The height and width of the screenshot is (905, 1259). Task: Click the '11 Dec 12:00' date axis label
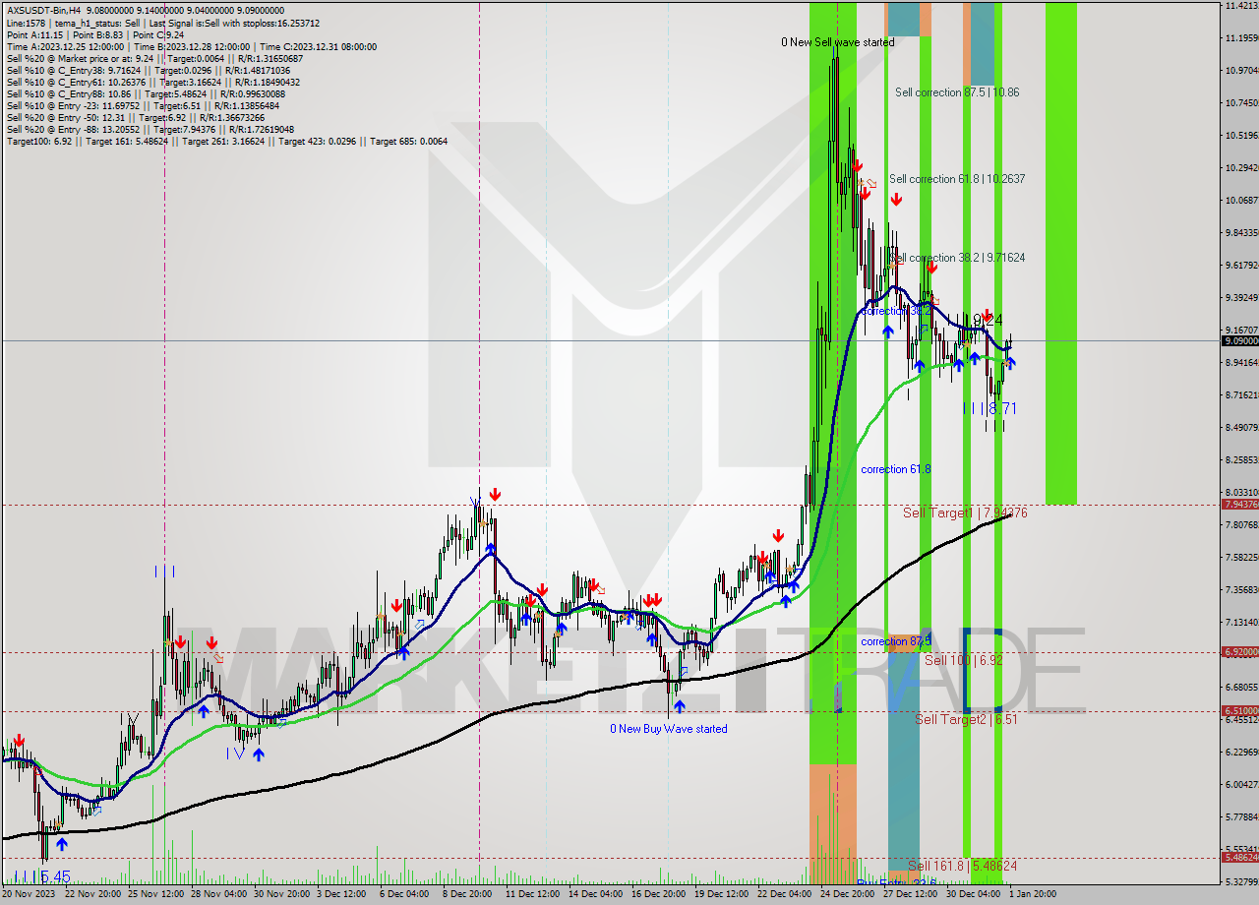(531, 894)
